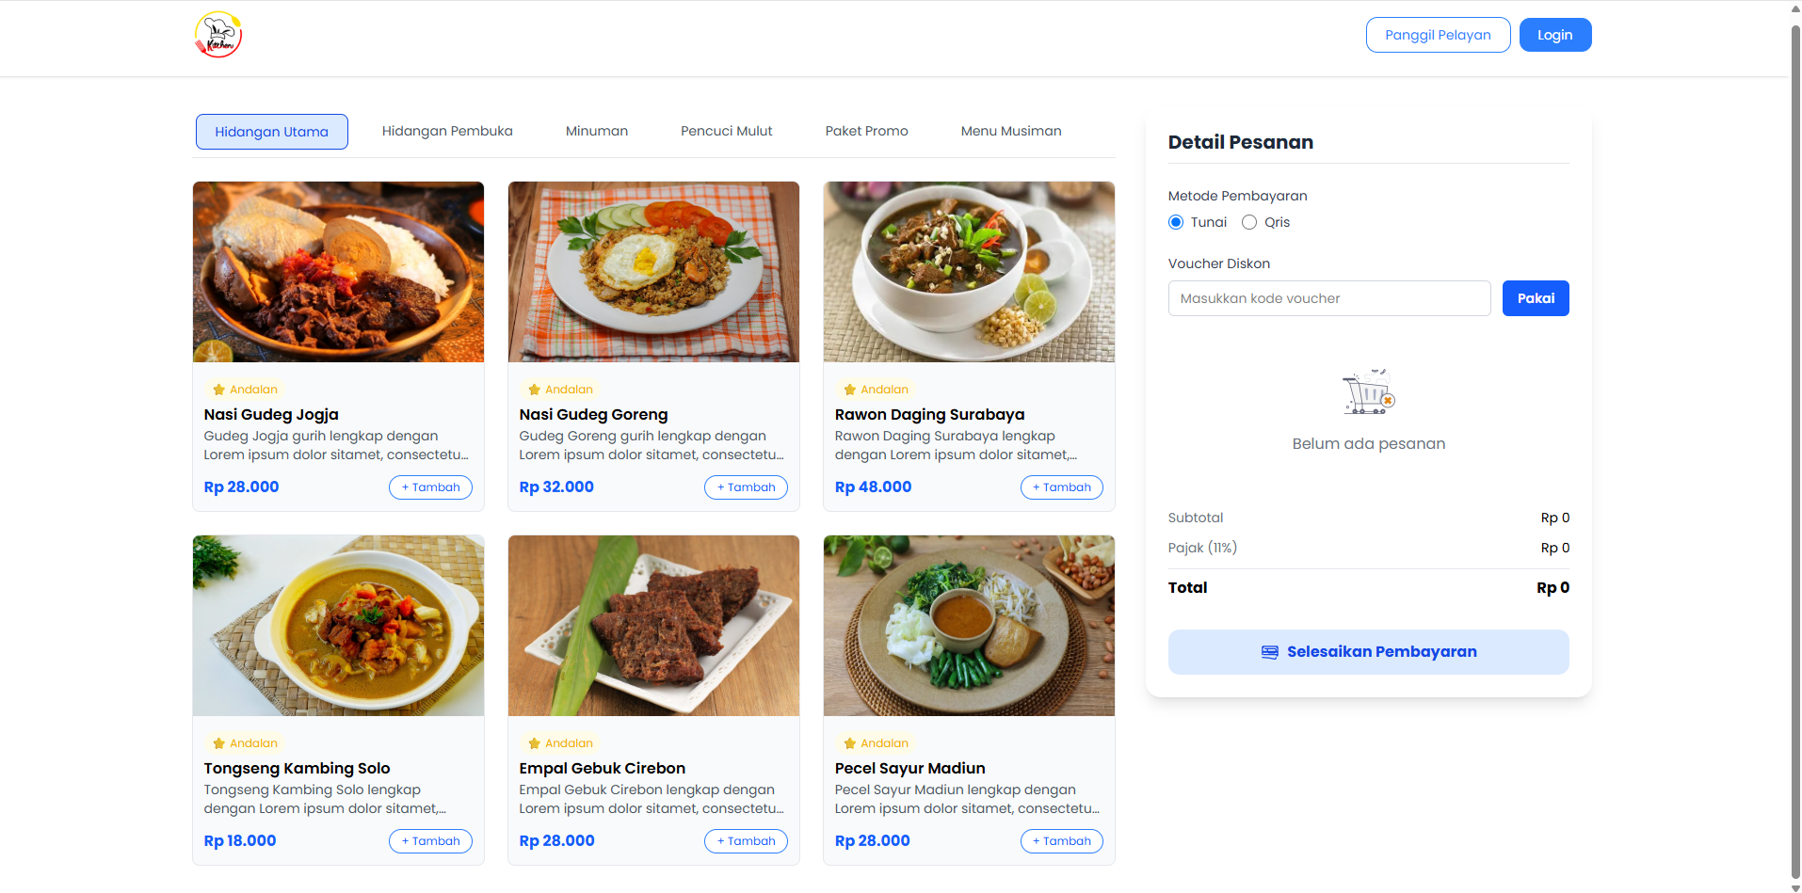The width and height of the screenshot is (1802, 893).
Task: Click the star icon on Tongseng Kambing Solo's Andalan badge
Action: coord(217,742)
